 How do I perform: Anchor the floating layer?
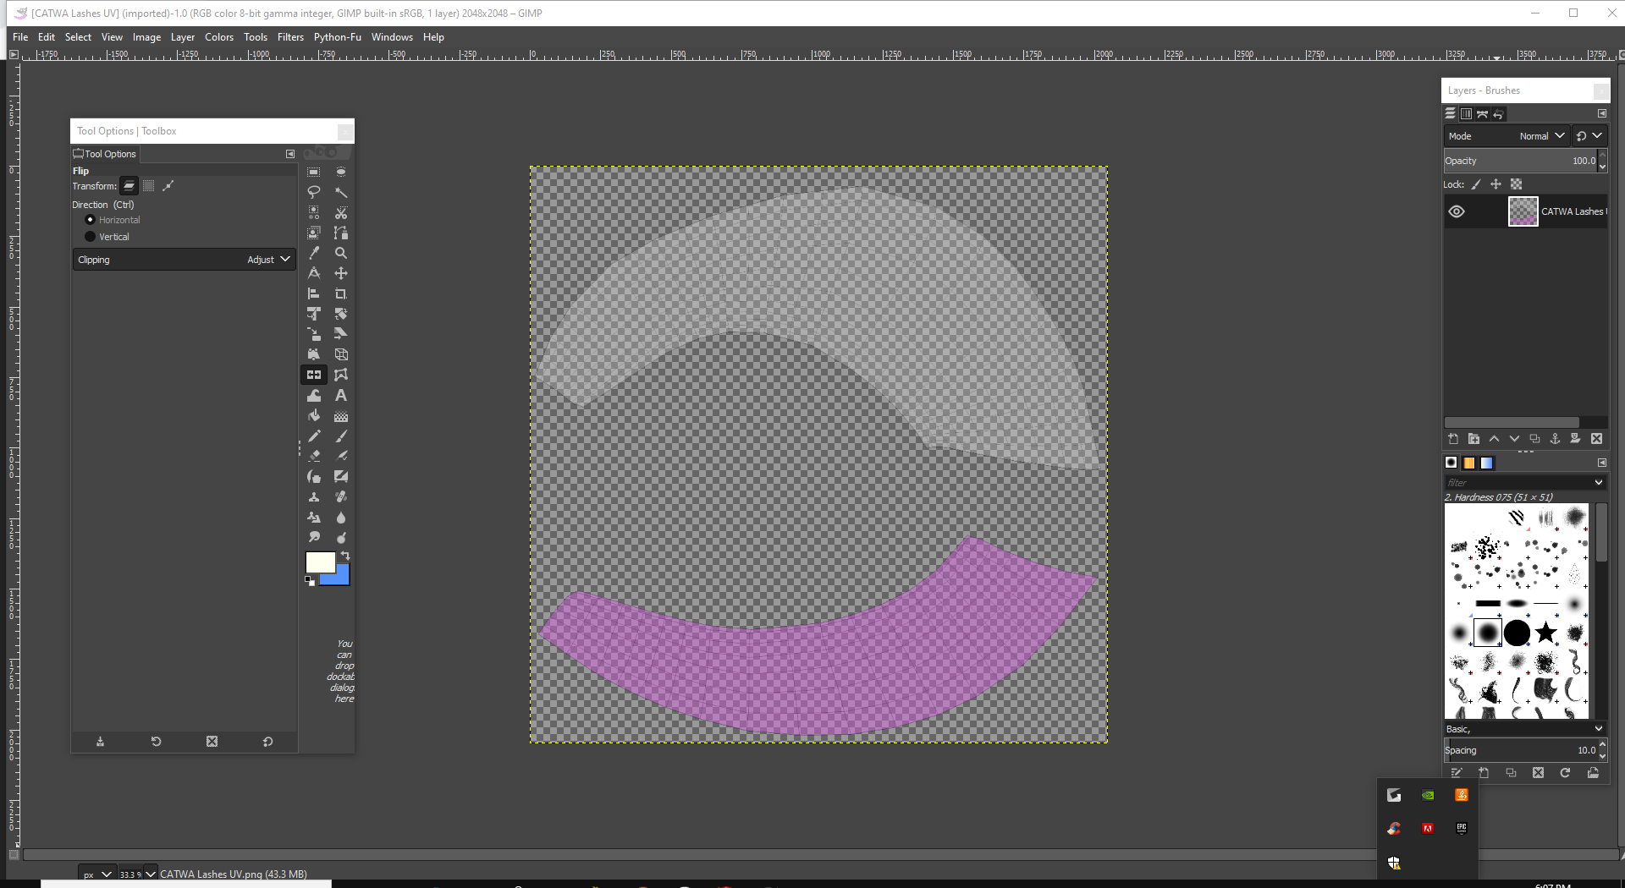coord(1555,439)
